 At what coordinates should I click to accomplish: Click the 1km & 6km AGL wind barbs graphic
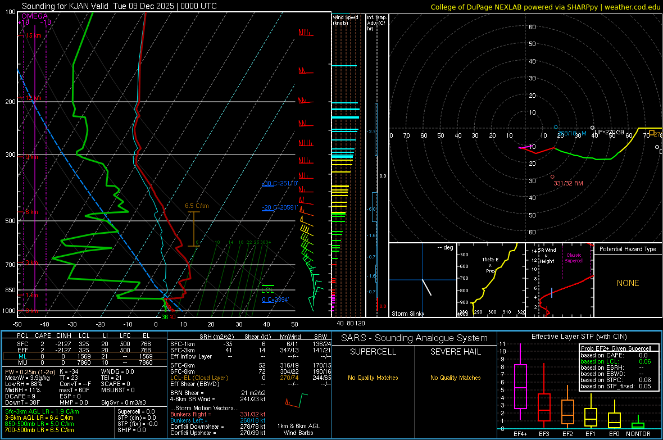coord(297,400)
